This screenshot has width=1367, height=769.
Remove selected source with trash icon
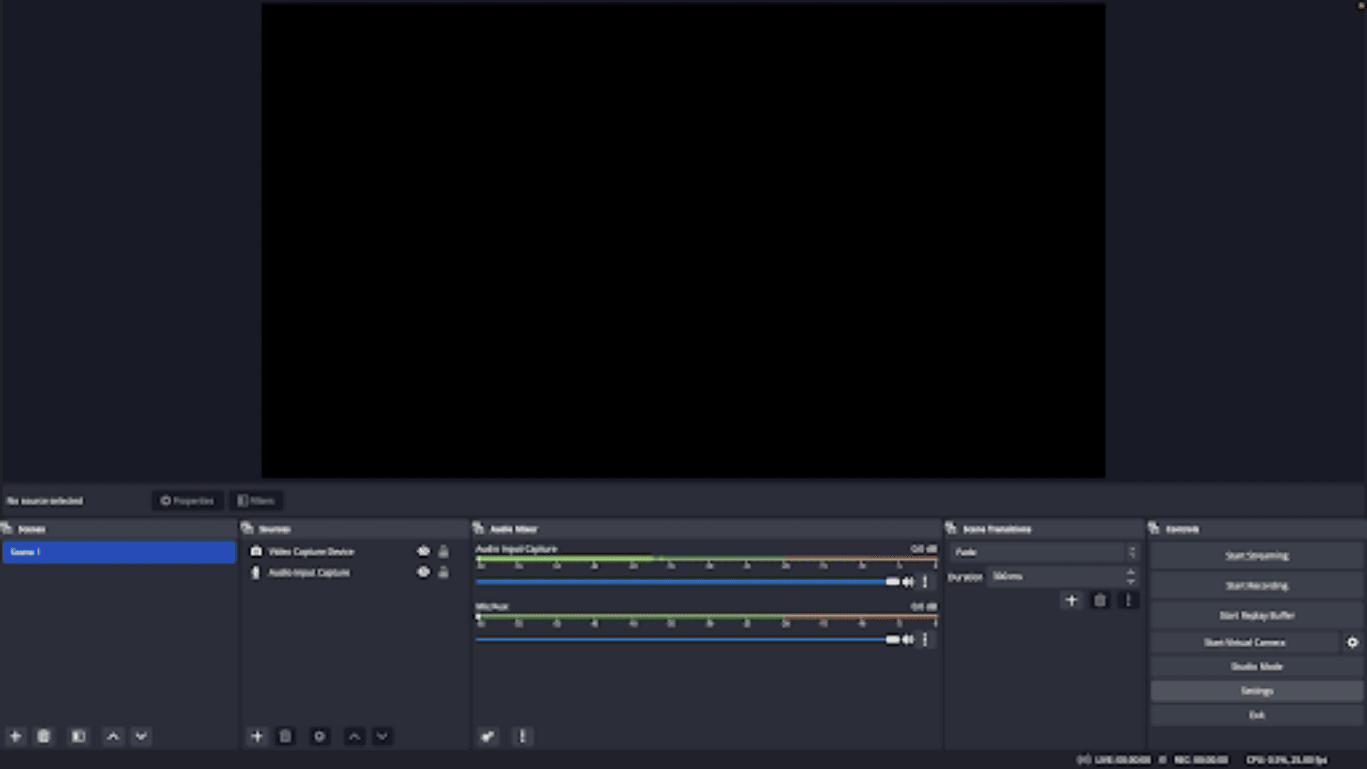286,736
